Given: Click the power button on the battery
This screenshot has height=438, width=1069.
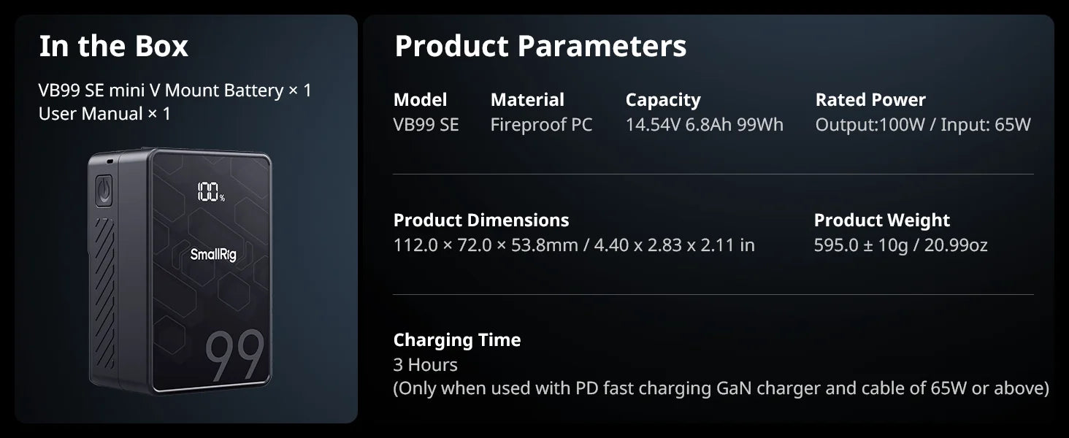Looking at the screenshot, I should (104, 193).
